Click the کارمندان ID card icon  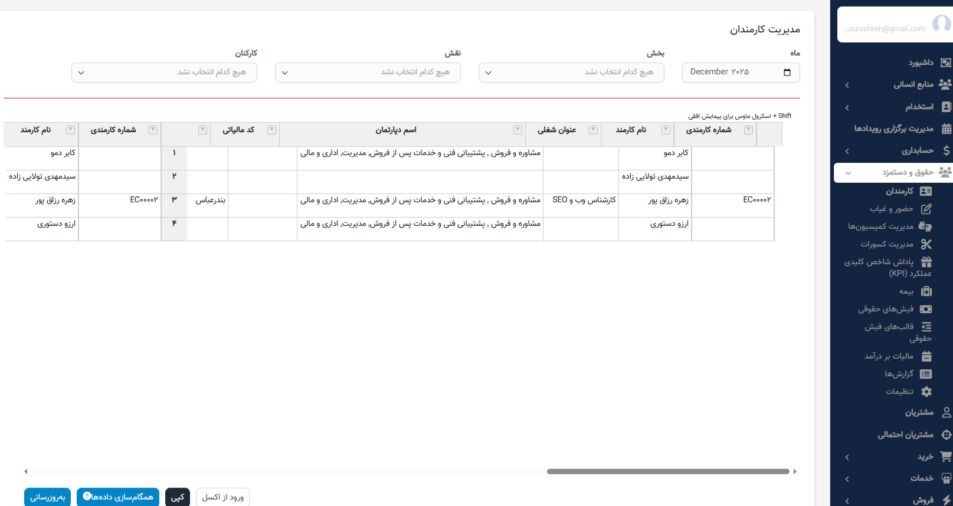pyautogui.click(x=926, y=191)
